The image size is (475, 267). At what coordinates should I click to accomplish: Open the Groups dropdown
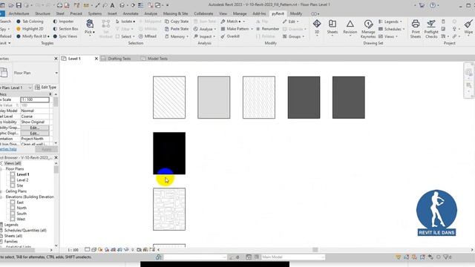point(294,36)
